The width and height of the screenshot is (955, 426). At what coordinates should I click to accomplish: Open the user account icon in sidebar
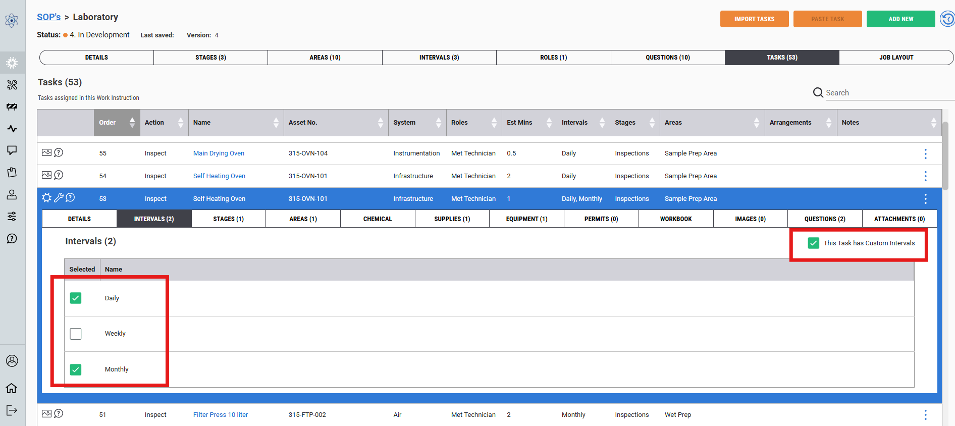[12, 361]
